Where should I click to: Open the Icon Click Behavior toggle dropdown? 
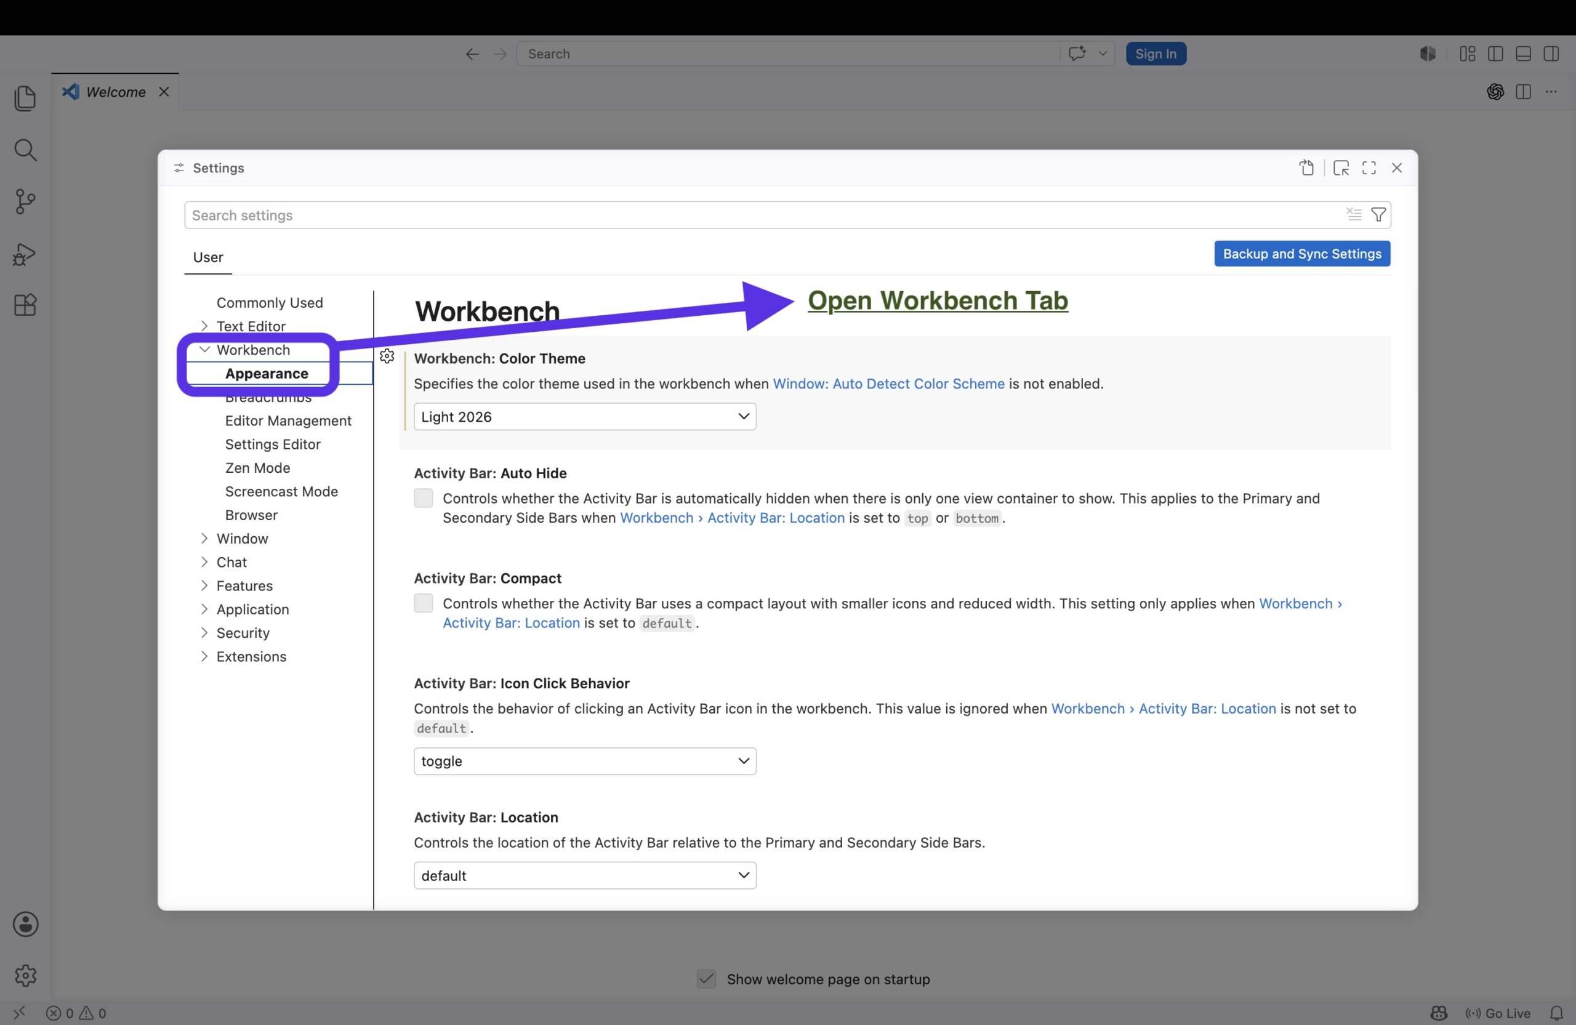(x=585, y=761)
